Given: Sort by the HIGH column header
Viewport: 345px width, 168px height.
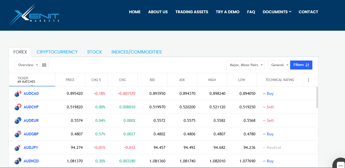Looking at the screenshot, I should pyautogui.click(x=212, y=80).
